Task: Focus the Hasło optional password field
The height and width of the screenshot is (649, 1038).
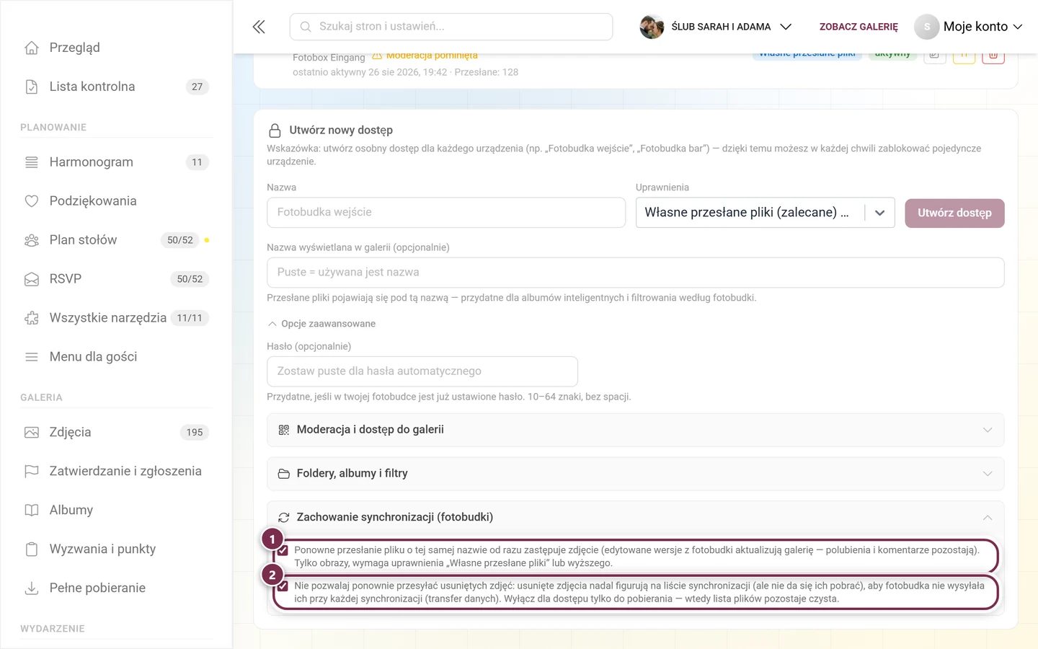Action: coord(422,371)
